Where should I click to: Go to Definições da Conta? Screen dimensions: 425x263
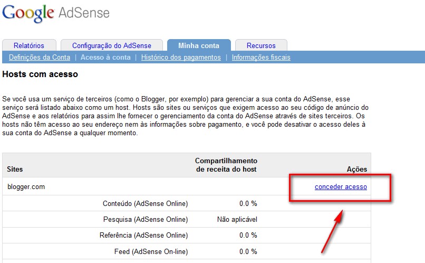pos(40,57)
